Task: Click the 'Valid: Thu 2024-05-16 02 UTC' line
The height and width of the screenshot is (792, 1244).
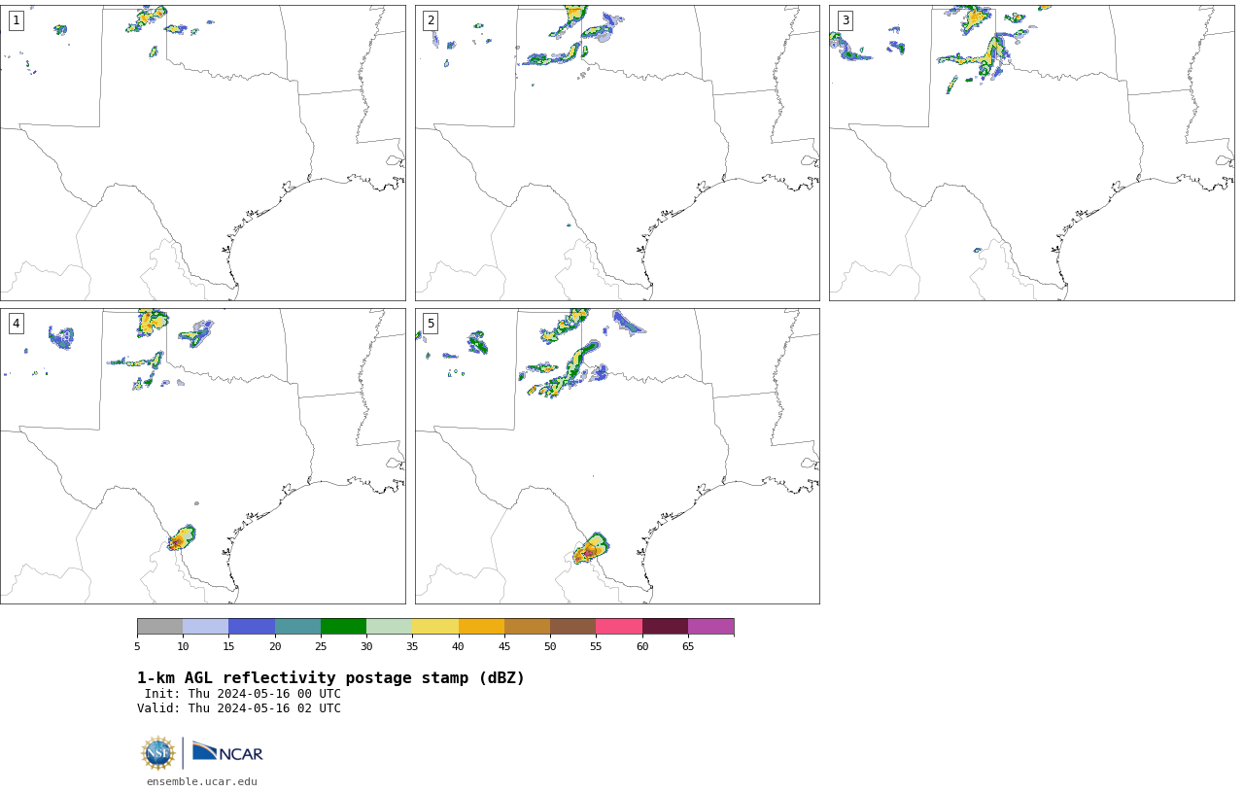Action: tap(238, 708)
